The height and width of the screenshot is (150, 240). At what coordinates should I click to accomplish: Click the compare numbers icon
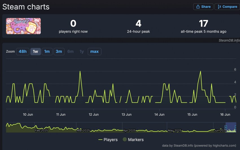tap(219, 7)
